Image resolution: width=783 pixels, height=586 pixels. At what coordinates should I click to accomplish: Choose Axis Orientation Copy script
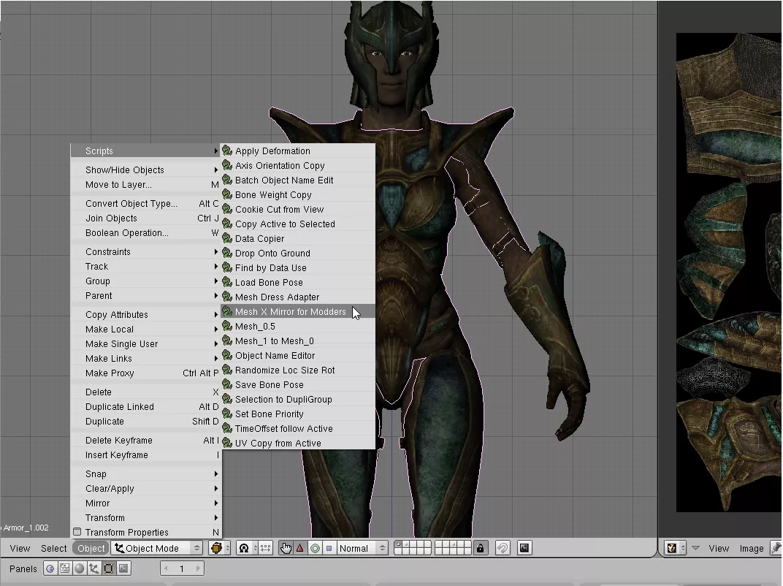tap(297, 165)
